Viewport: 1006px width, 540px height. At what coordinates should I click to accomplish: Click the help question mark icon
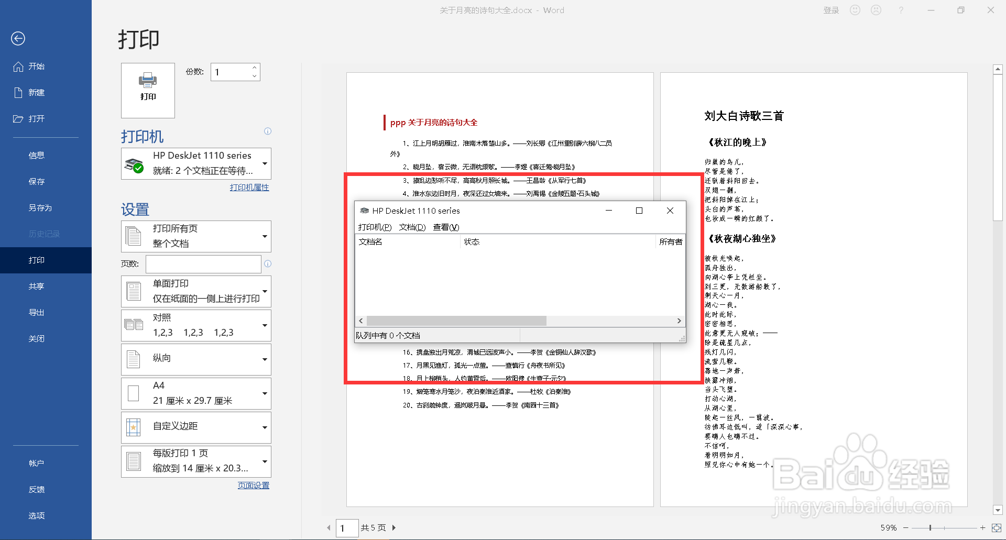[901, 10]
